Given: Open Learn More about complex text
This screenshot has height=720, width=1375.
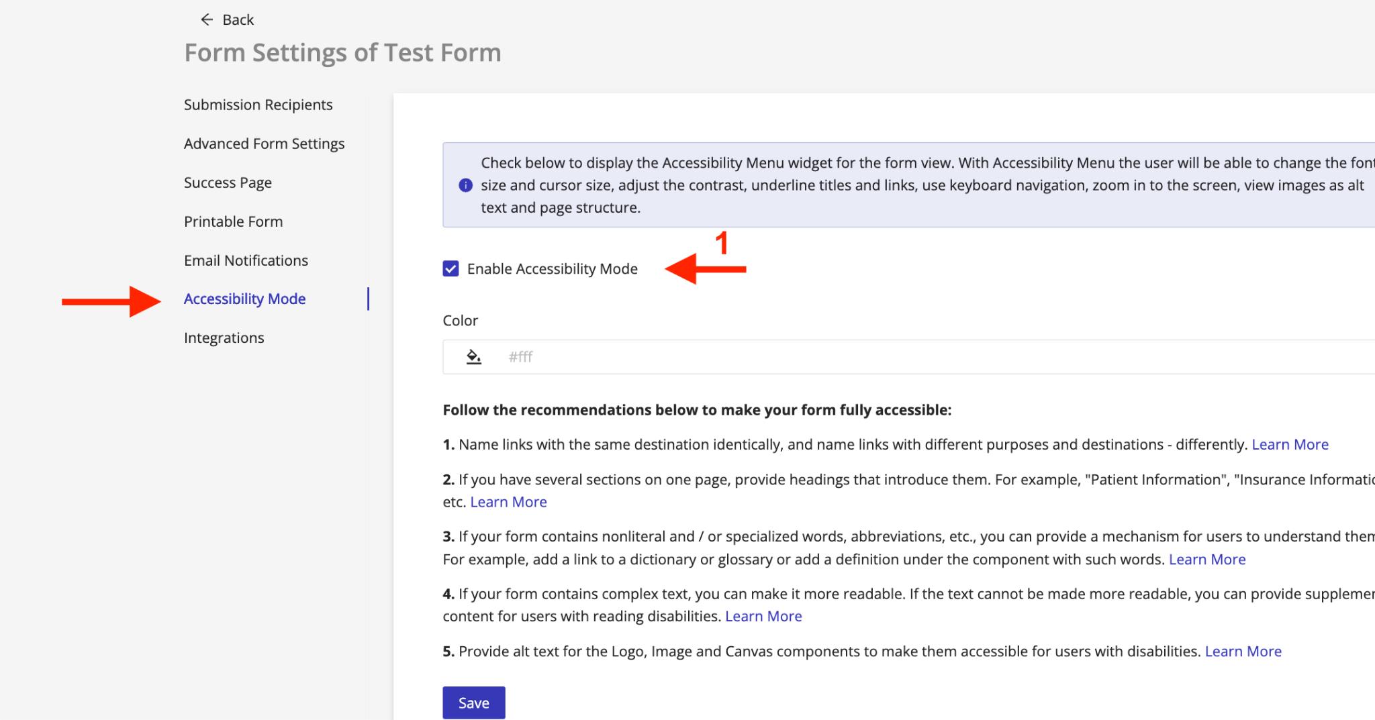Looking at the screenshot, I should coord(763,616).
